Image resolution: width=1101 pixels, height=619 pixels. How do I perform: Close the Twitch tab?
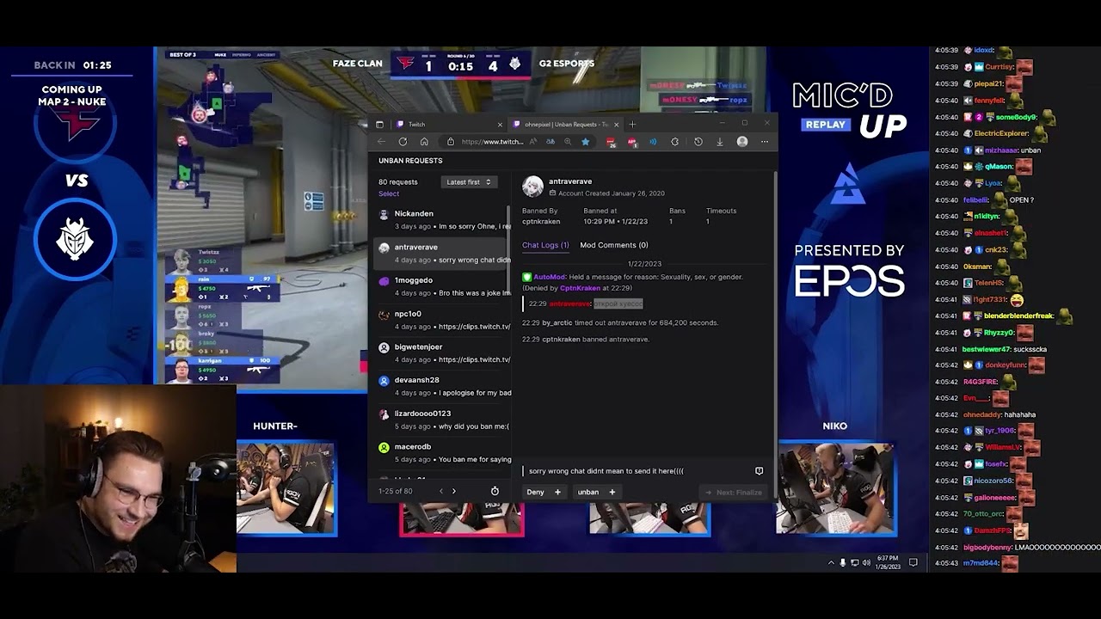(x=500, y=125)
